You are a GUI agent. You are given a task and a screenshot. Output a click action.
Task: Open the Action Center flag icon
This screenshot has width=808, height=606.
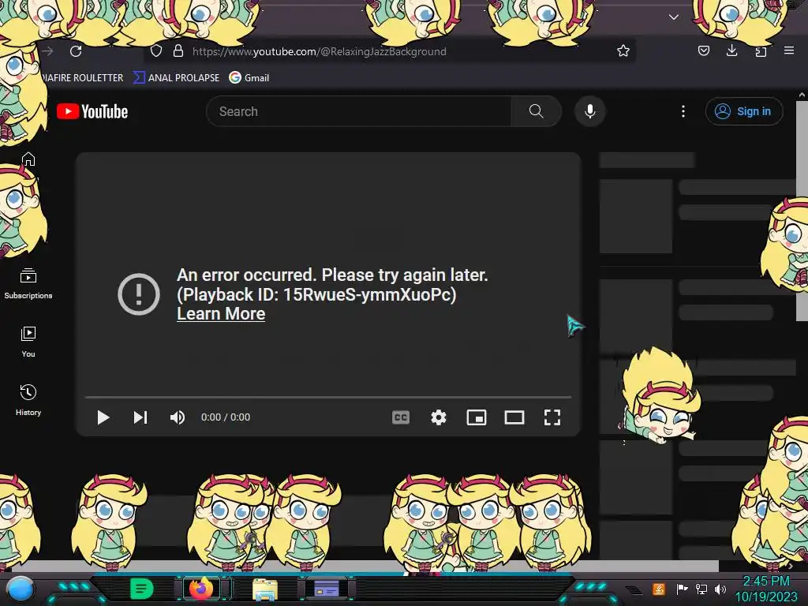click(x=682, y=589)
